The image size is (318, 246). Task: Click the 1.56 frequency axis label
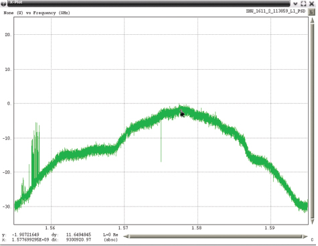[x=50, y=228]
